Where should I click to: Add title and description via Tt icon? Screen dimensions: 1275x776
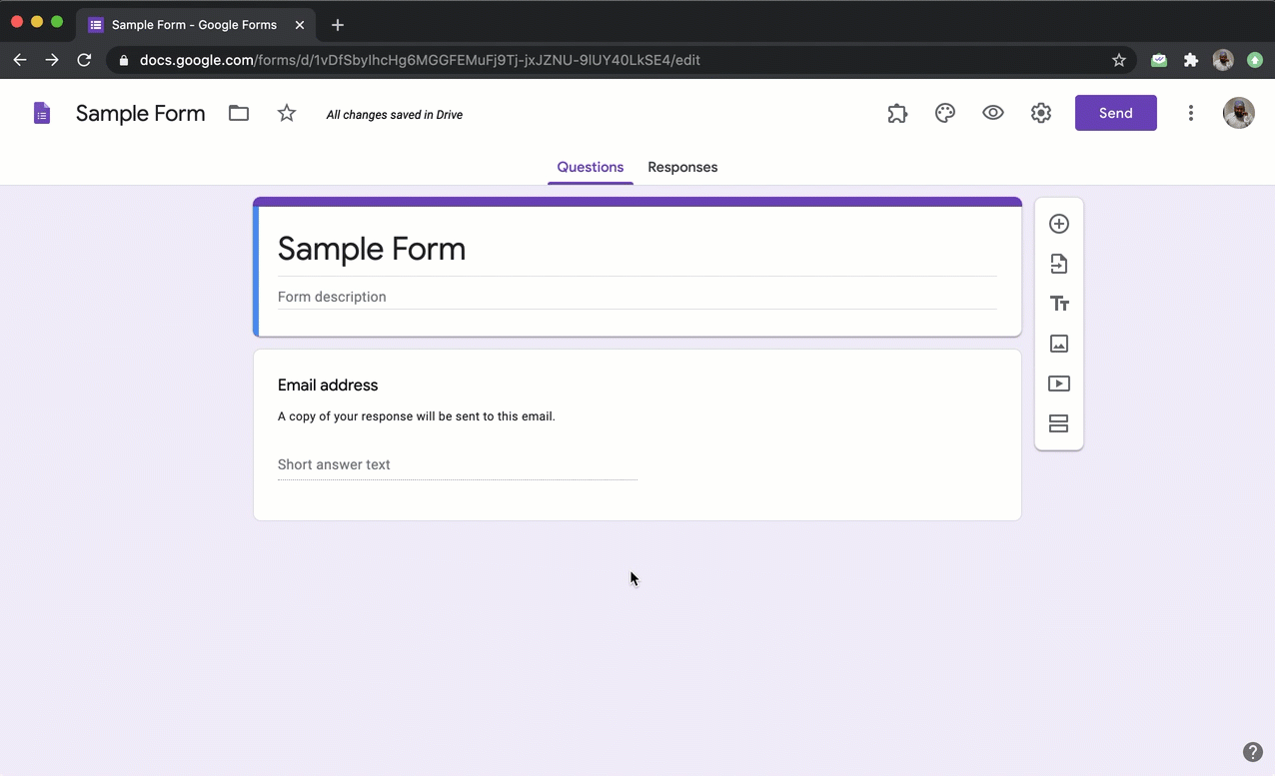pyautogui.click(x=1059, y=304)
